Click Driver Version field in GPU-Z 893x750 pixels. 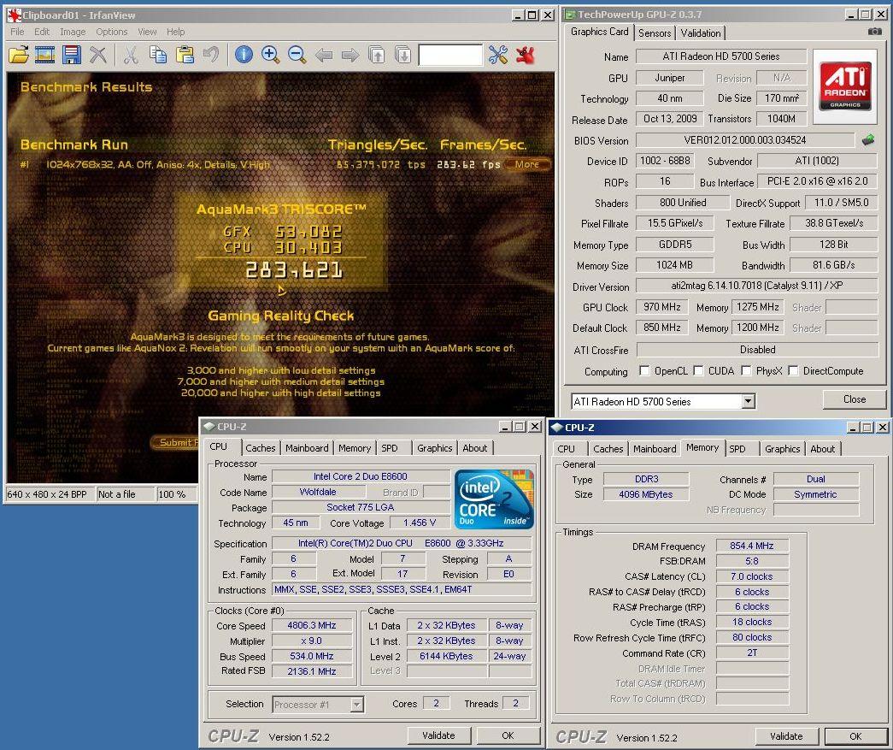pos(757,286)
